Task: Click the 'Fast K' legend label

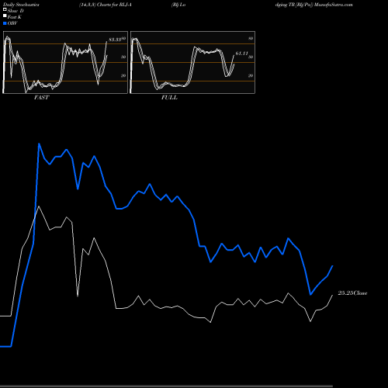Action: point(15,17)
